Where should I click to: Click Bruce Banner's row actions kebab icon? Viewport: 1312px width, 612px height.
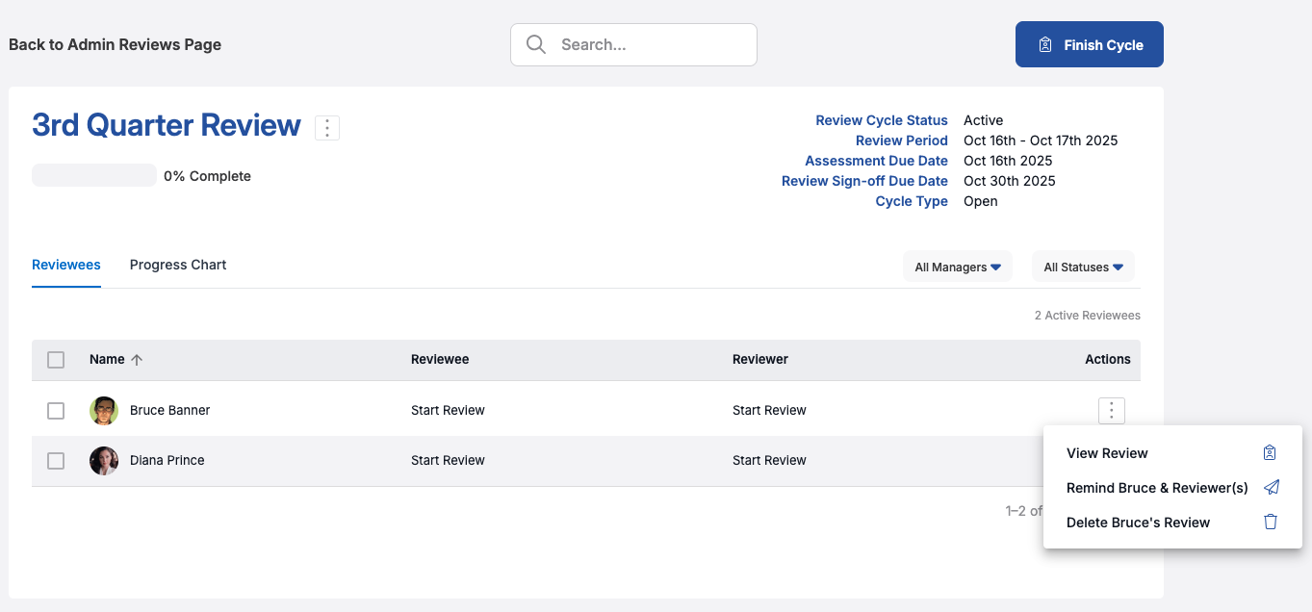tap(1111, 411)
